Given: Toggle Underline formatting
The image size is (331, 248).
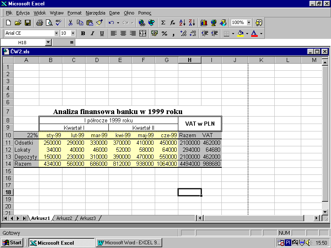Looking at the screenshot, I should (102, 33).
